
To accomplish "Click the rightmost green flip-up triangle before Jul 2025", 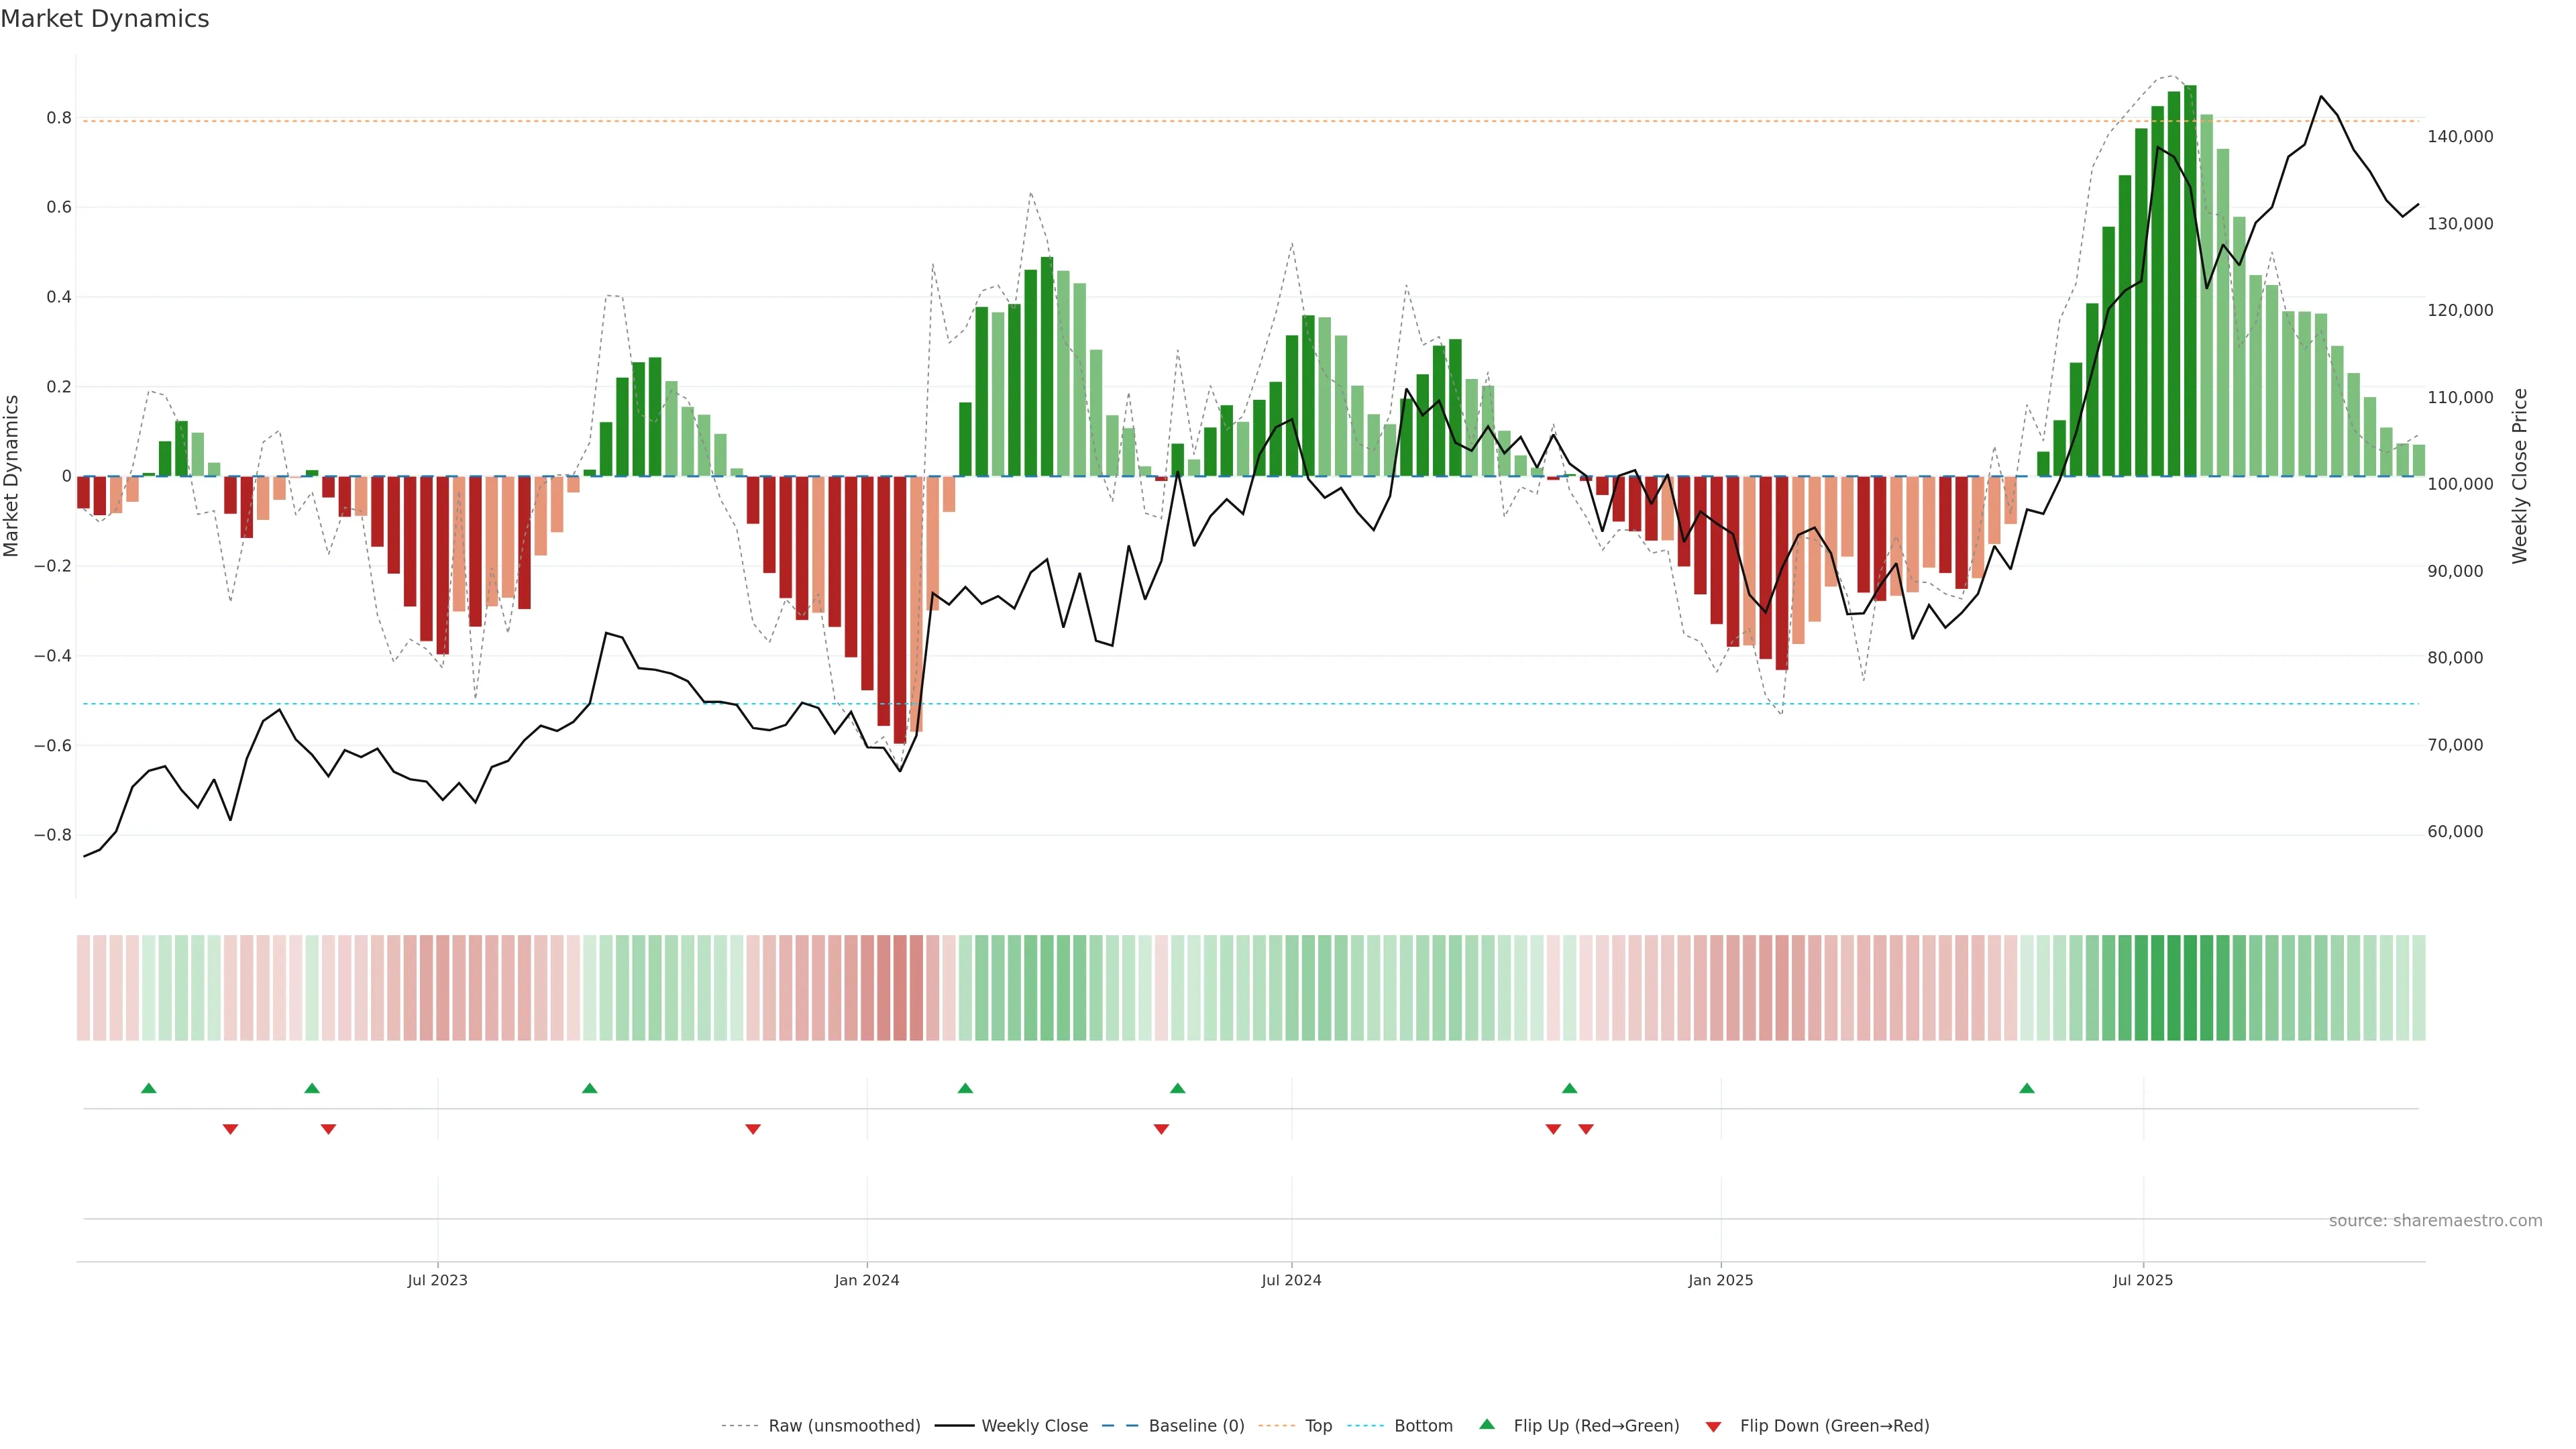I will [2026, 1088].
